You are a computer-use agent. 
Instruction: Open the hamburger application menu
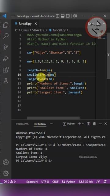pyautogui.click(x=13, y=16)
